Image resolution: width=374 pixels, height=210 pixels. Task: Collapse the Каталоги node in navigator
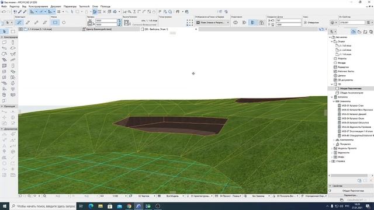332,97
